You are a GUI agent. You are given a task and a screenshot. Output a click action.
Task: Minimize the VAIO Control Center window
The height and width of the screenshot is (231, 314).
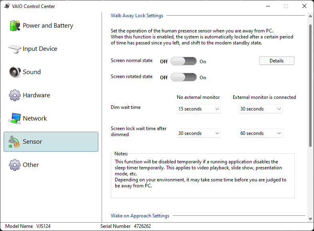(268, 6)
